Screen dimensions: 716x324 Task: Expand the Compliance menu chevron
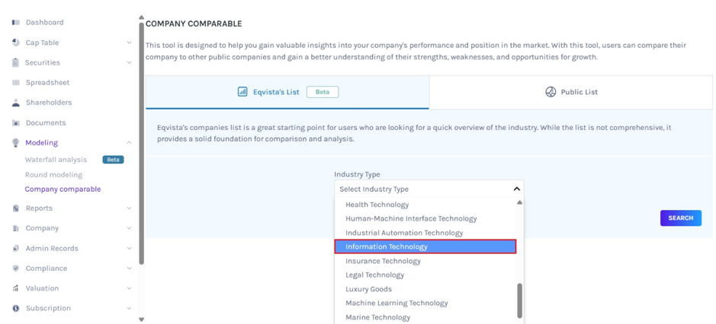coord(129,268)
